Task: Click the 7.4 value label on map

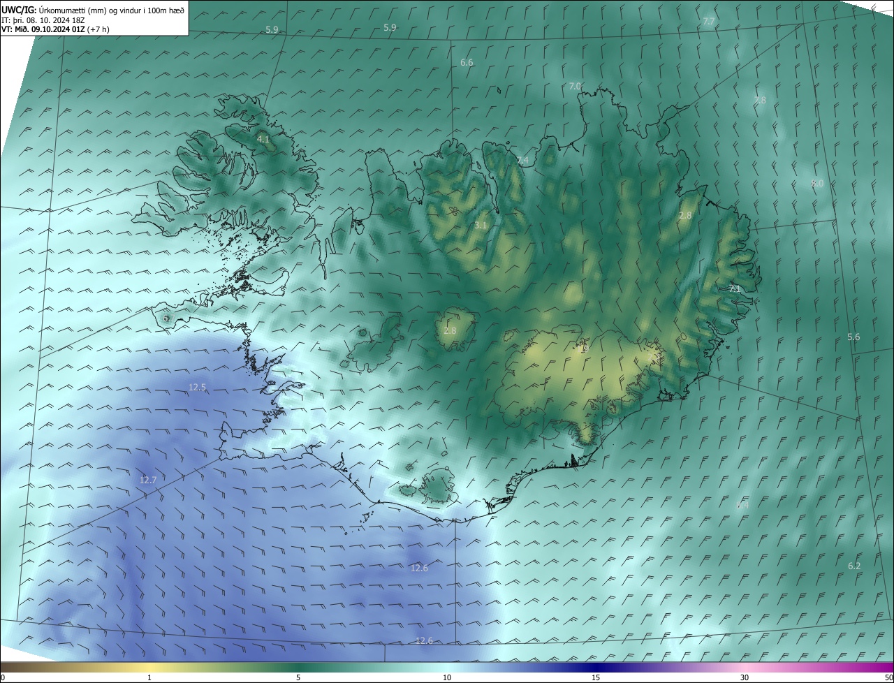Action: coord(522,161)
